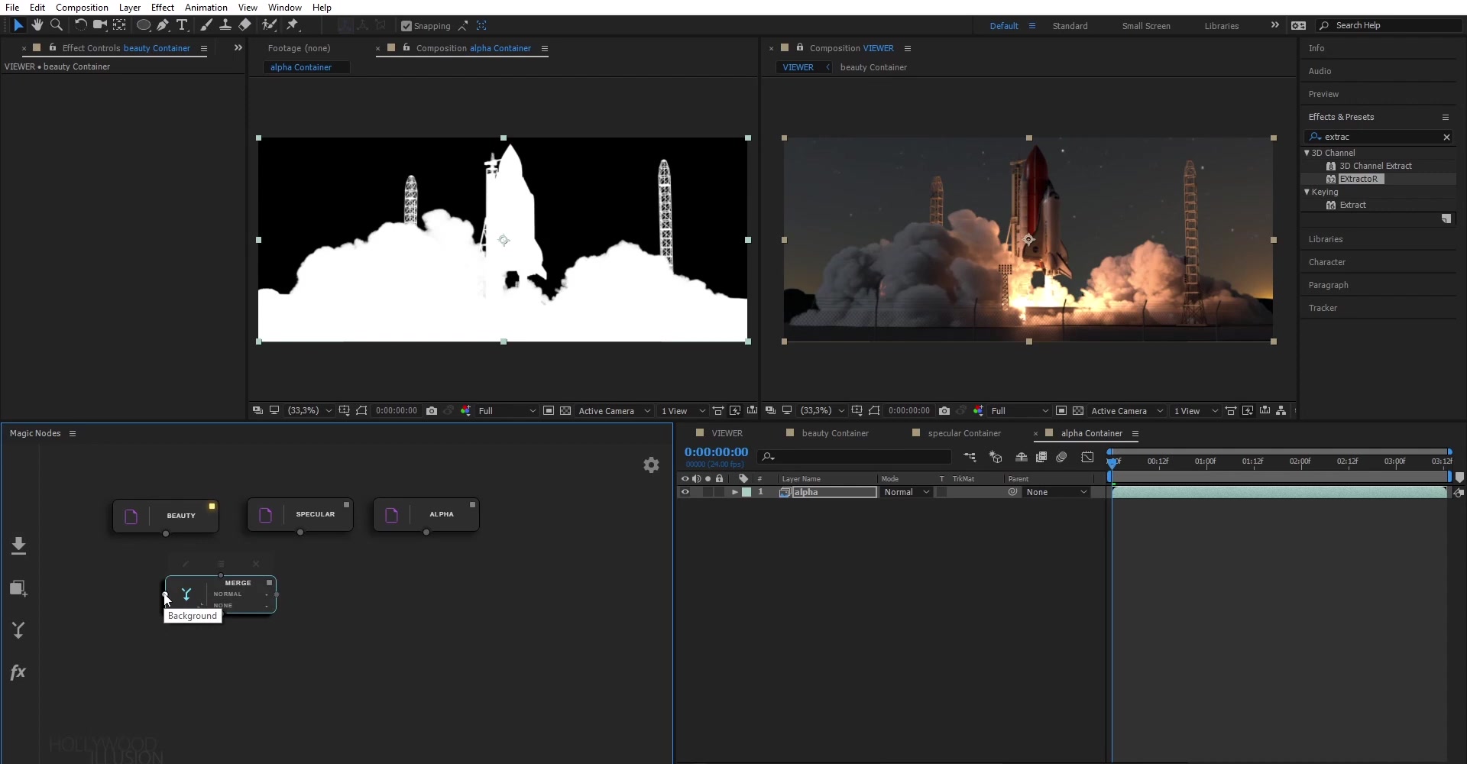The width and height of the screenshot is (1467, 764).
Task: Select the Type text tool
Action: click(182, 25)
